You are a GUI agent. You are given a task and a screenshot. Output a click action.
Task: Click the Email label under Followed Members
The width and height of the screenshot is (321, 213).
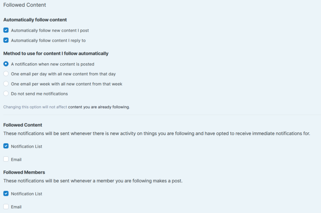click(16, 207)
